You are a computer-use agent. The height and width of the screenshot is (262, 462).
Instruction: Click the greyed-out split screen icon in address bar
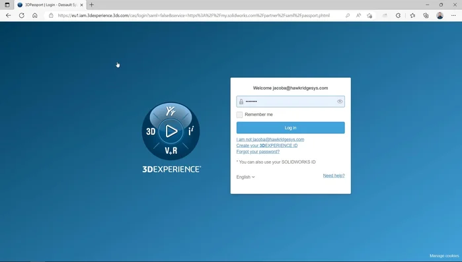pyautogui.click(x=385, y=16)
